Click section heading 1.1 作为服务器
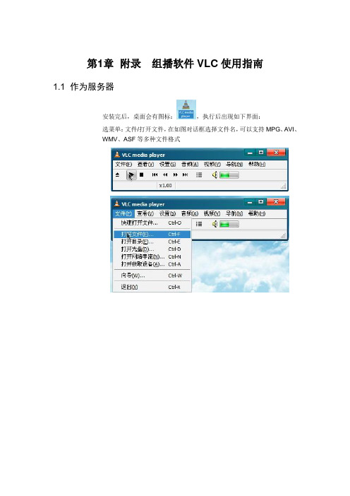This screenshot has height=496, width=350. tap(83, 87)
